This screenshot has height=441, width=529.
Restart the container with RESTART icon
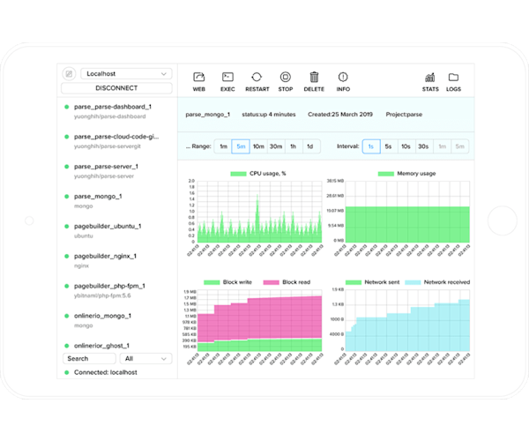(x=257, y=78)
